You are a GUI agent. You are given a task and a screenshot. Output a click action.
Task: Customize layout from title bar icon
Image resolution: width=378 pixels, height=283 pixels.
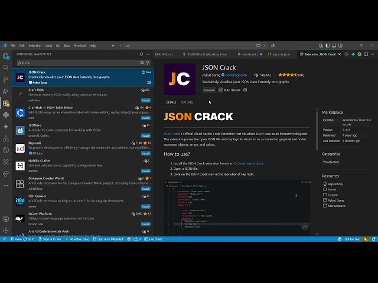click(x=321, y=45)
